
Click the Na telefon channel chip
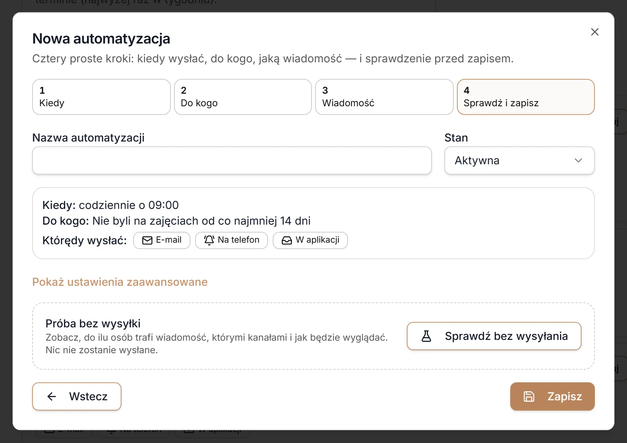coord(232,240)
